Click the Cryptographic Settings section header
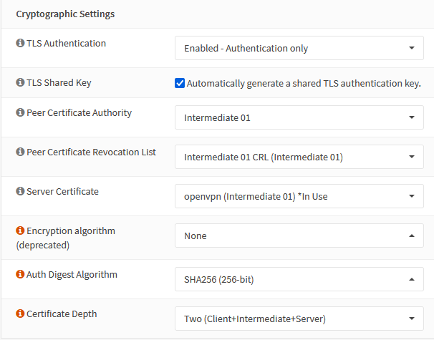This screenshot has height=340, width=434. pos(65,14)
